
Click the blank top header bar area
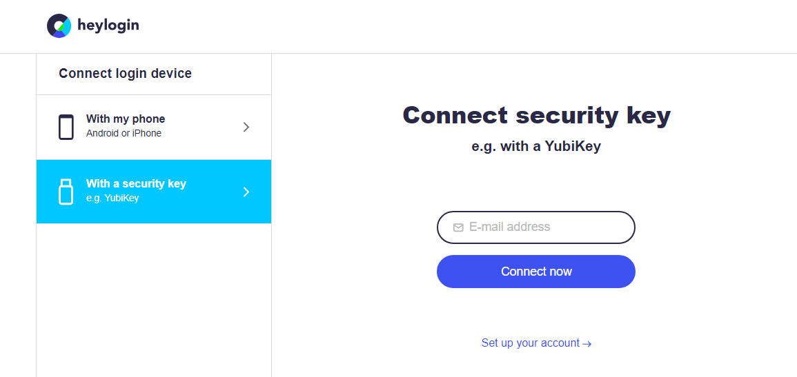[449, 26]
